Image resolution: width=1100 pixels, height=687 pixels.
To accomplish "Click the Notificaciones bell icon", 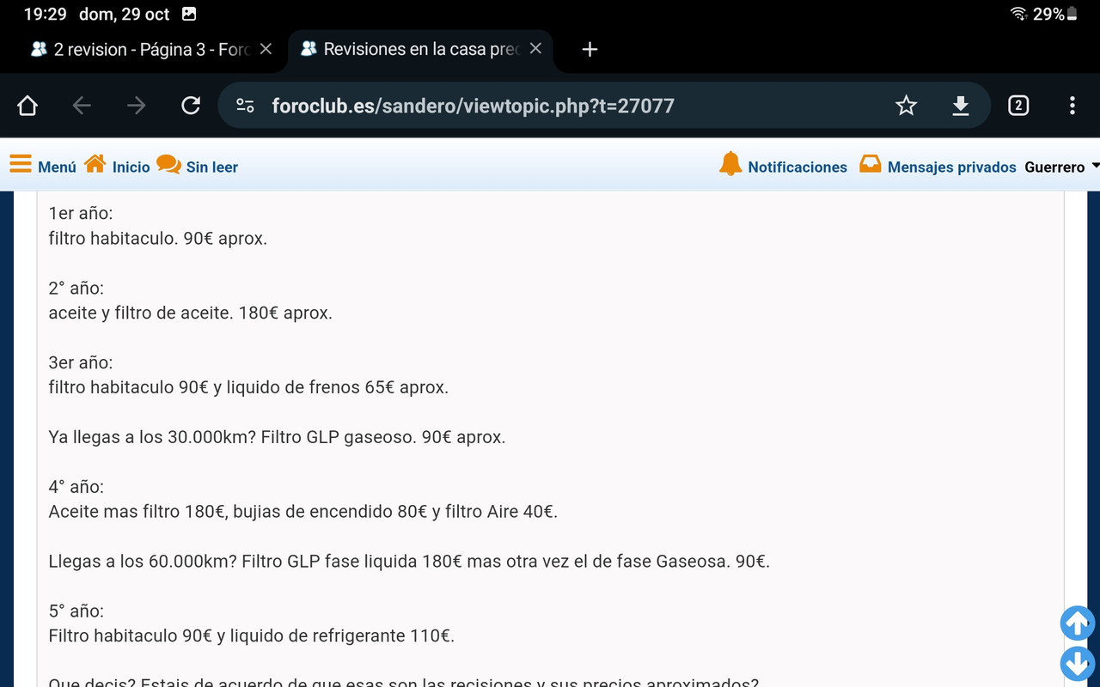I will [x=731, y=165].
